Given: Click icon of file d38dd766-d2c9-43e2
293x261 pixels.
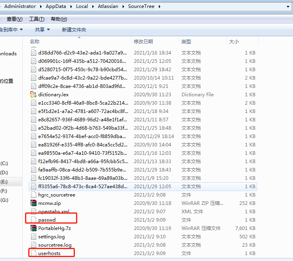Looking at the screenshot, I should tap(33, 53).
